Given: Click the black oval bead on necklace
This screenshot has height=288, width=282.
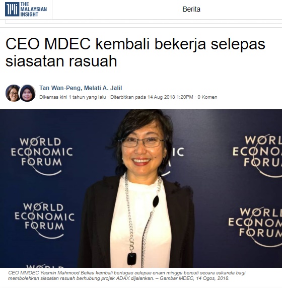Looking at the screenshot, I should (x=156, y=201).
